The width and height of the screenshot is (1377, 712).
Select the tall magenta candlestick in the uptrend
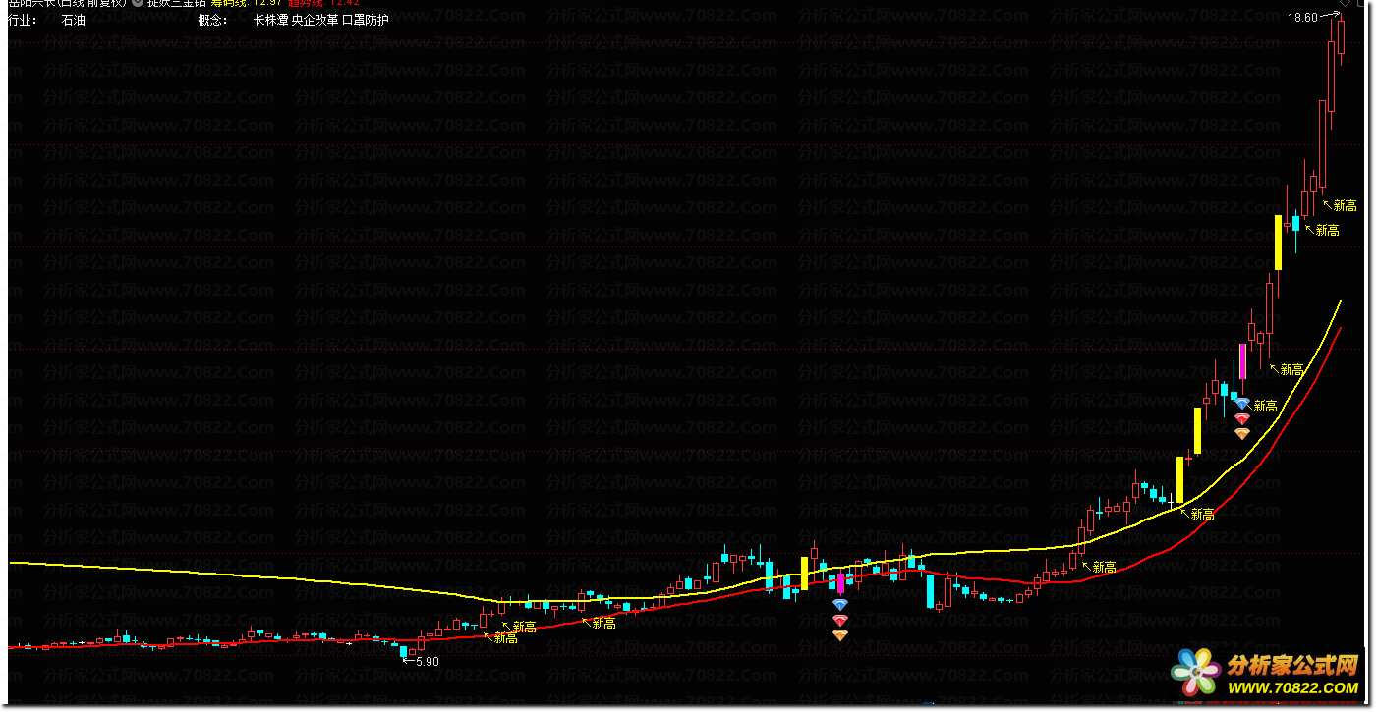tap(1242, 361)
